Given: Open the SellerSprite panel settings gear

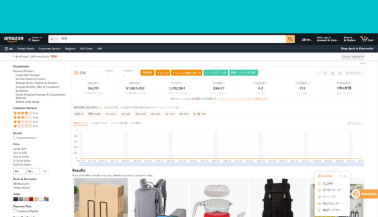Looking at the screenshot, I should pyautogui.click(x=340, y=73).
